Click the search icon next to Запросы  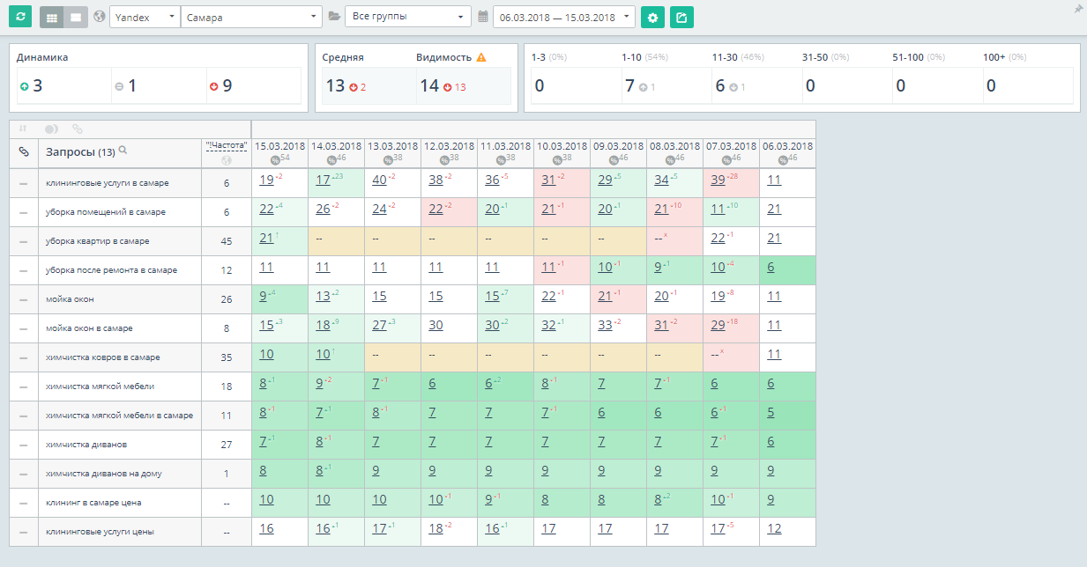point(123,151)
